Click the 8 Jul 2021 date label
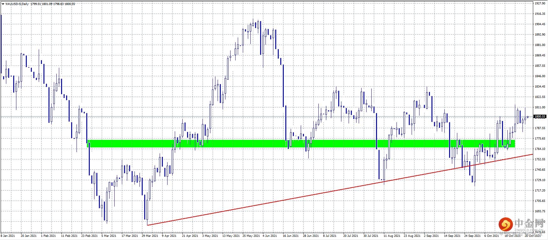 pyautogui.click(x=330, y=236)
